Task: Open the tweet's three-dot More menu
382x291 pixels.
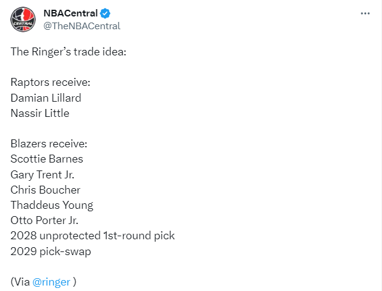Action: tap(365, 13)
